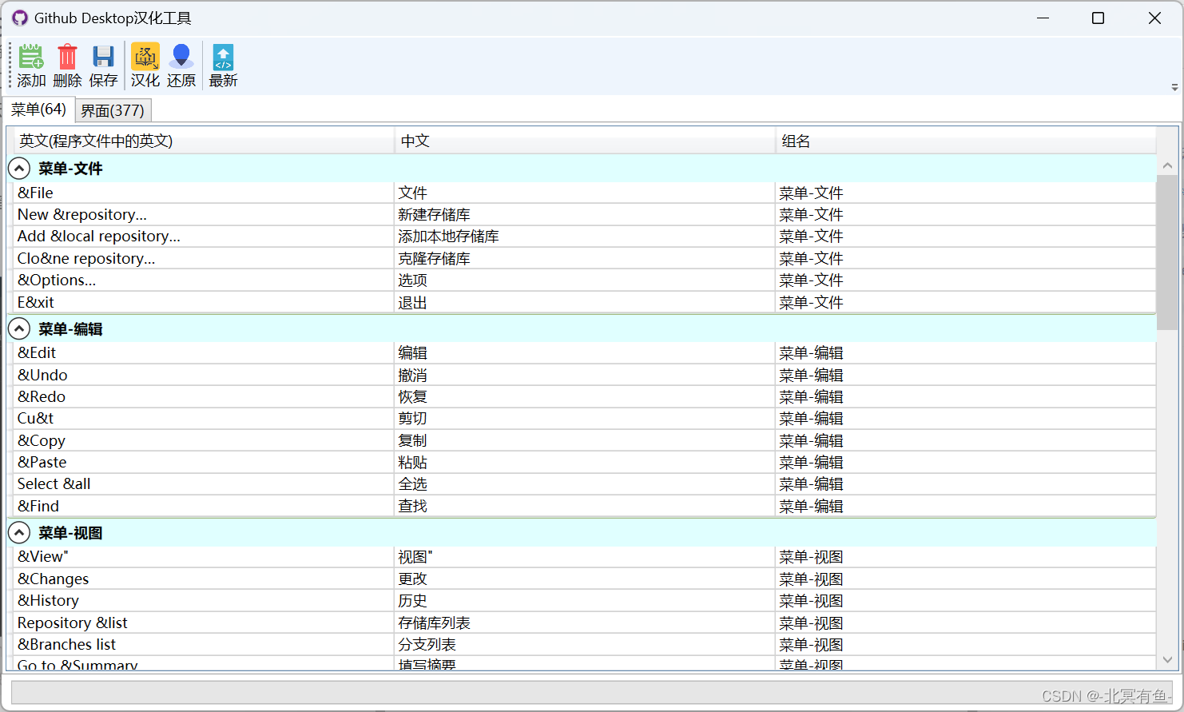Switch to the 菜单(64) tab
Screen dimensions: 1184x712
38,109
